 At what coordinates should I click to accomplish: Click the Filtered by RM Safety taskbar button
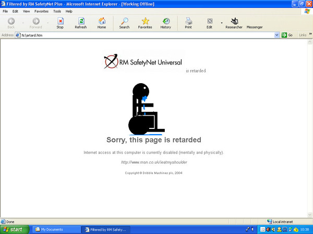106,230
